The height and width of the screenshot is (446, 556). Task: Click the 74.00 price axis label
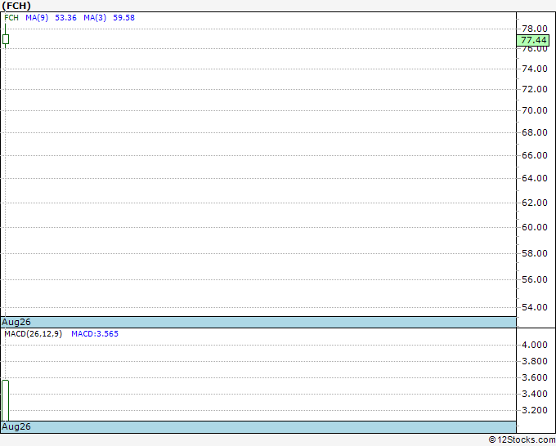[535, 69]
